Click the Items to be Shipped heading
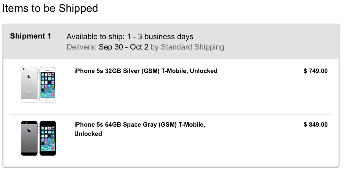 tap(50, 8)
